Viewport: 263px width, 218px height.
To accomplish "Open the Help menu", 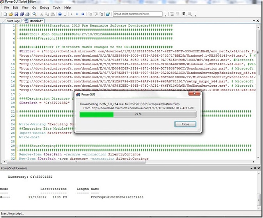I will pos(68,7).
